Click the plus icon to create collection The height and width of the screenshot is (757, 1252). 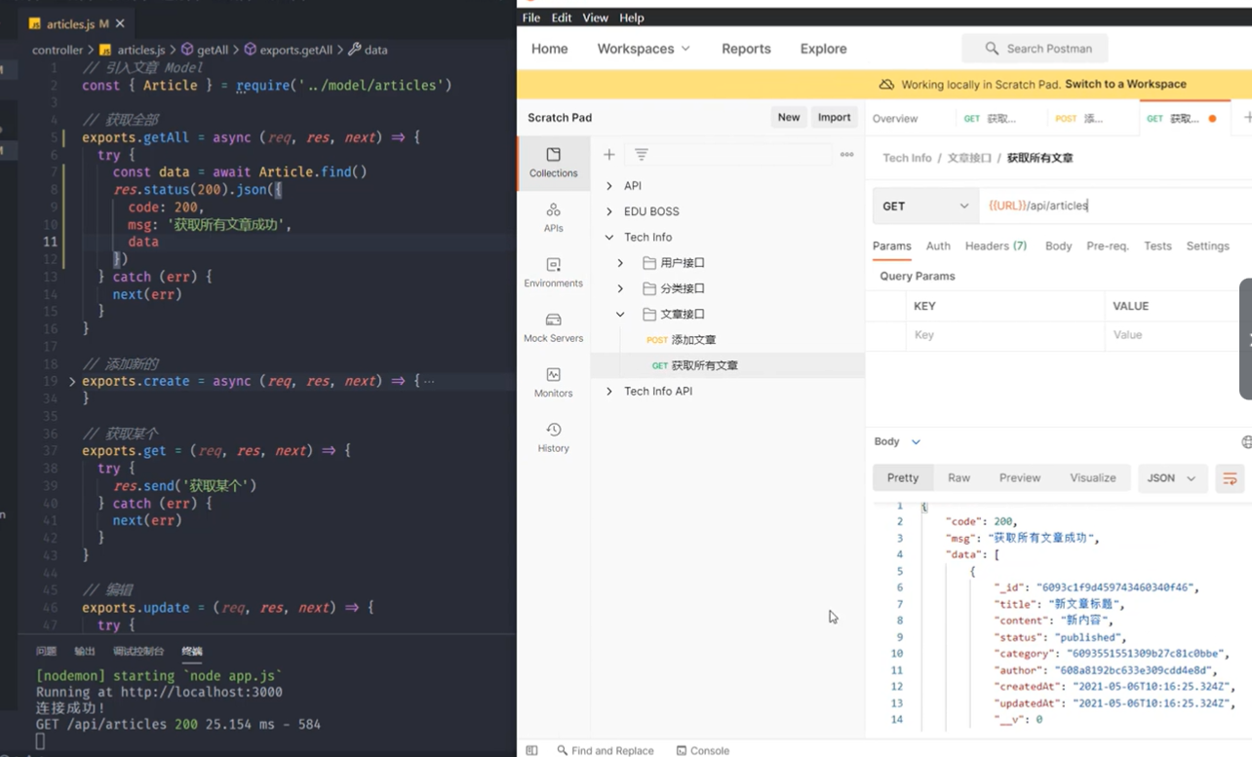point(608,155)
